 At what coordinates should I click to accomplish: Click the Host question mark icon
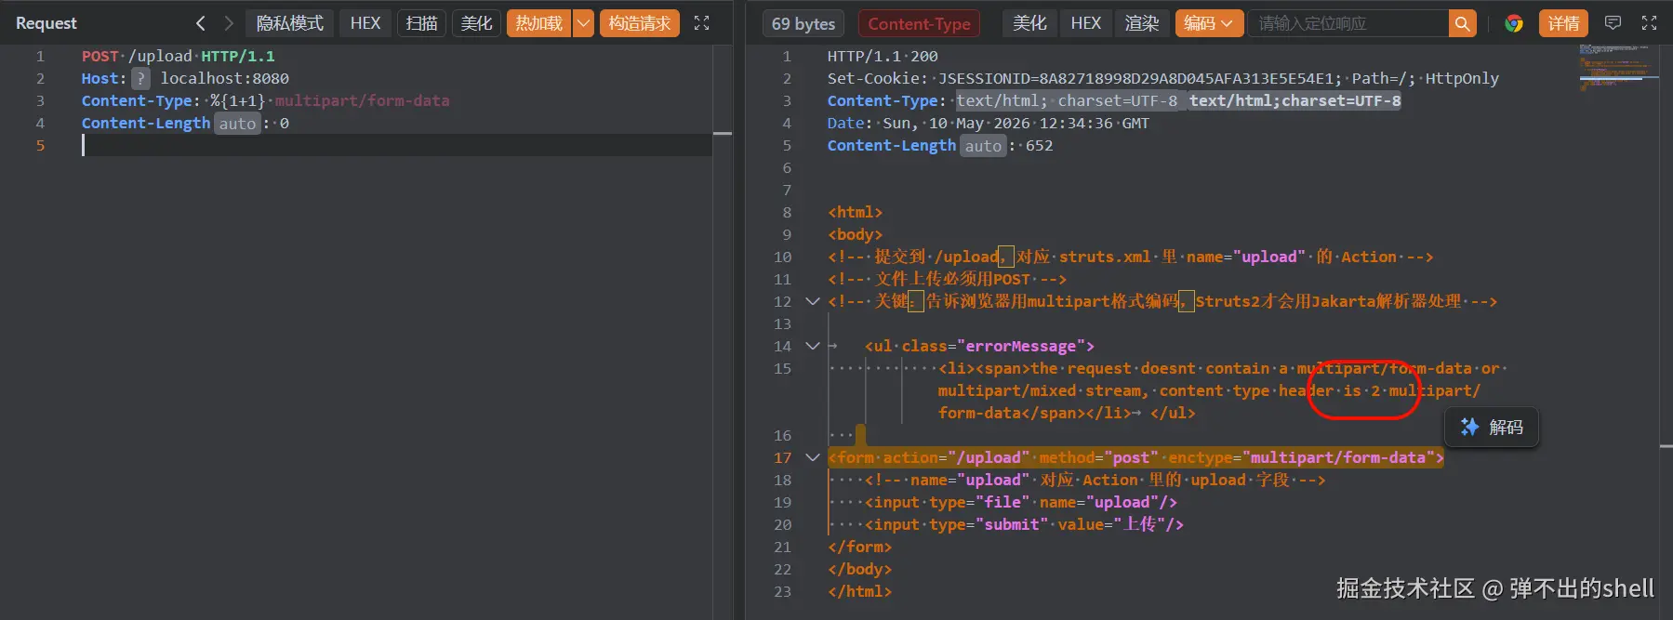(x=140, y=79)
